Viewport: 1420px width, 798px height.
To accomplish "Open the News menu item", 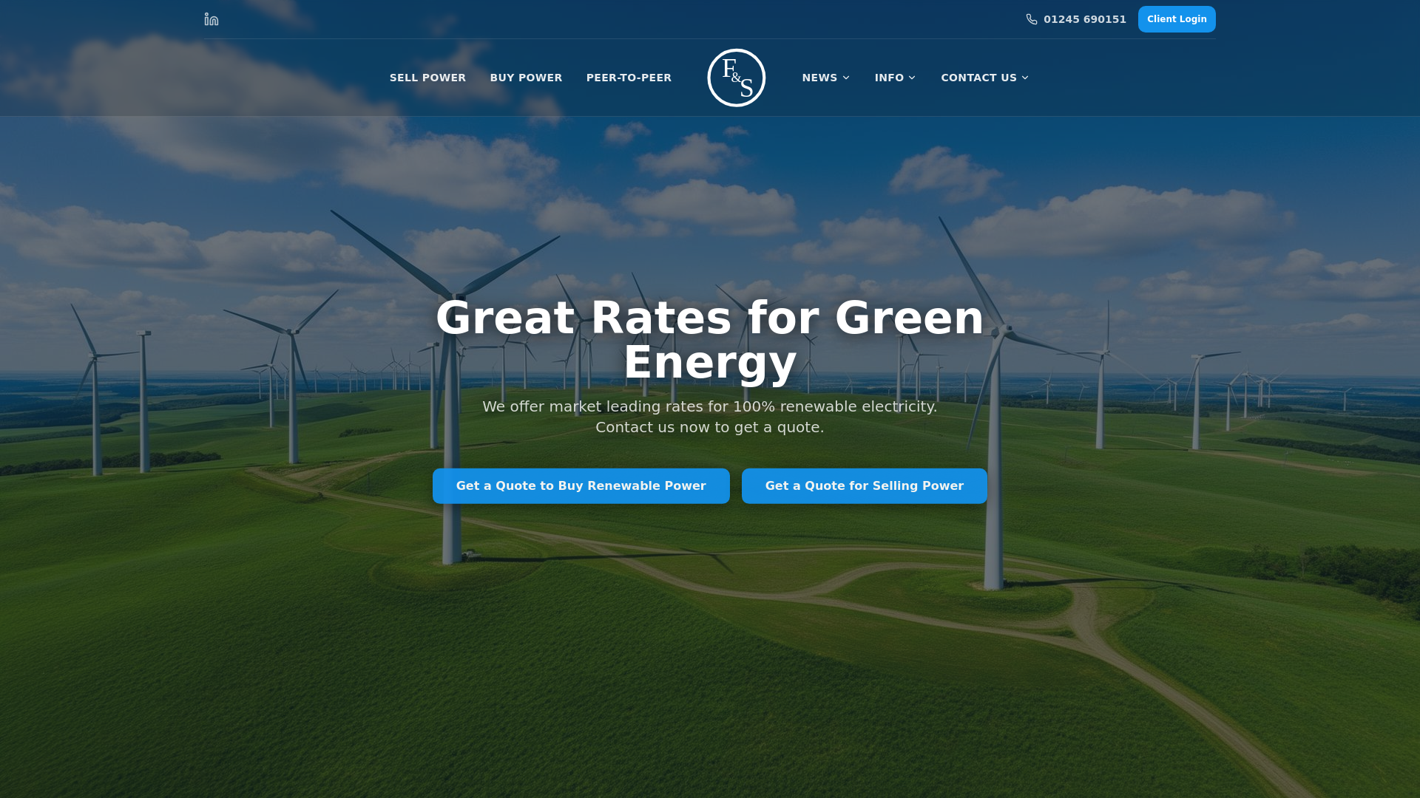I will tap(819, 78).
